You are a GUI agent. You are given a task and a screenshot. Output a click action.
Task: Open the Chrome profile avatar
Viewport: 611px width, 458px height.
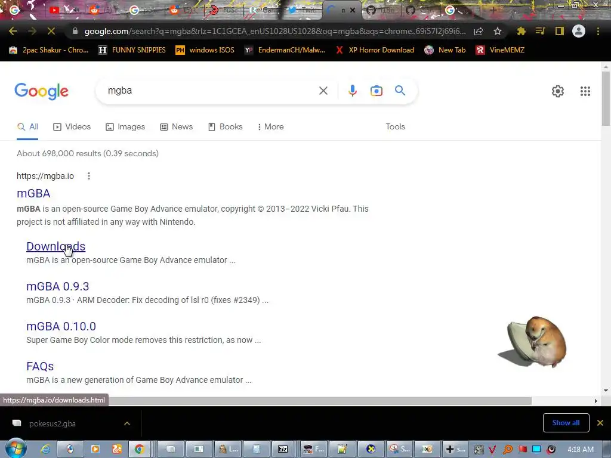click(x=579, y=31)
